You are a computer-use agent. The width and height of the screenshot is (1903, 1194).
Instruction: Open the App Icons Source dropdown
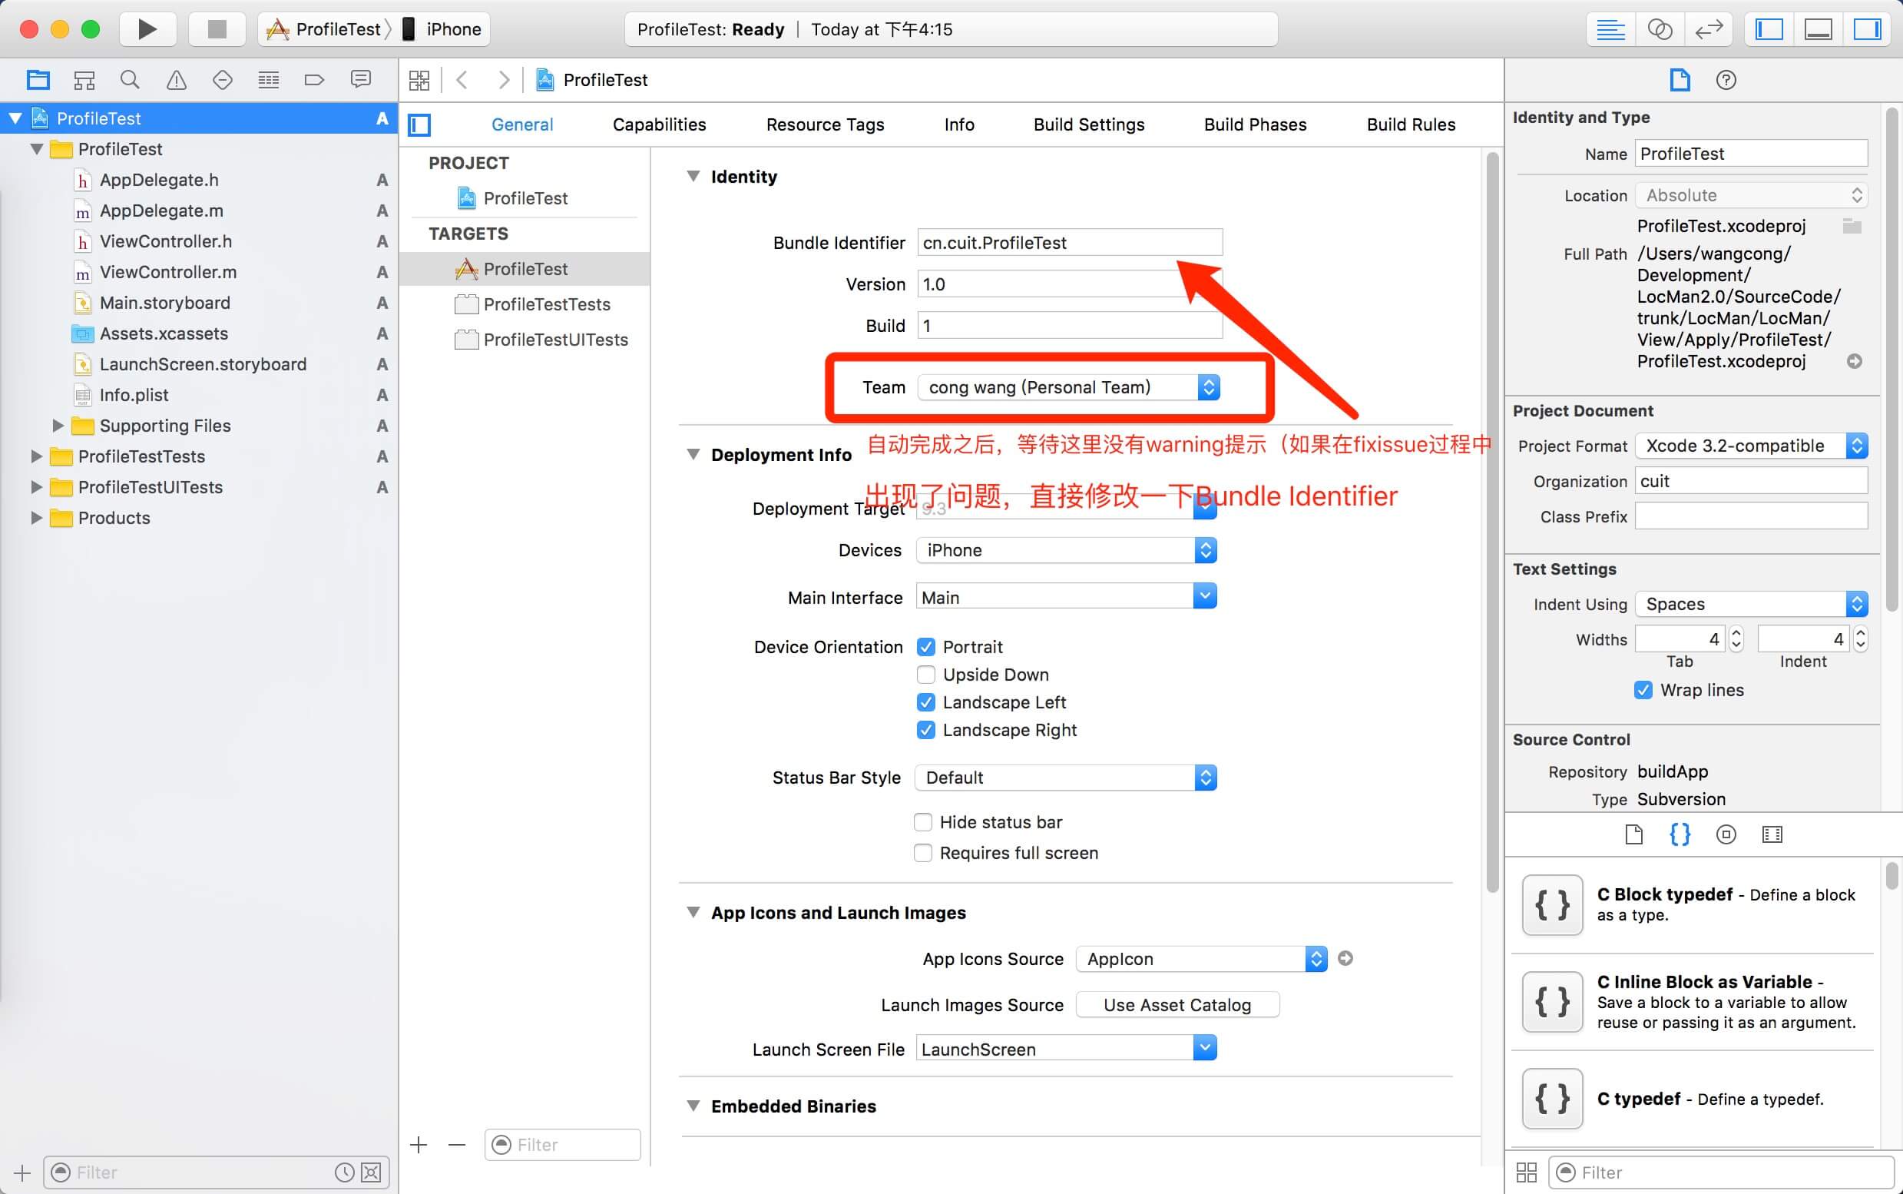1201,959
